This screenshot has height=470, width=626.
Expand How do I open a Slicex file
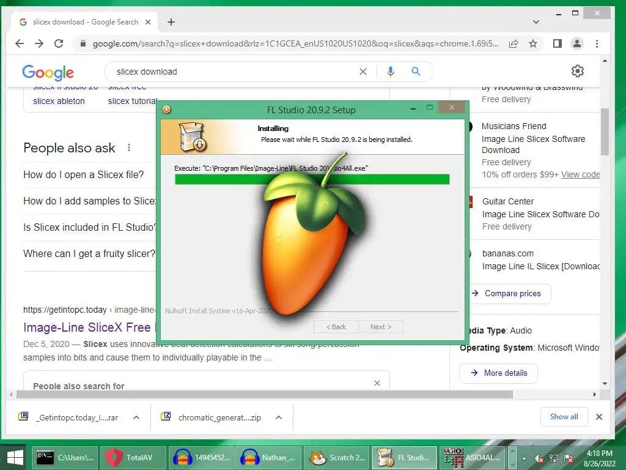coord(83,174)
